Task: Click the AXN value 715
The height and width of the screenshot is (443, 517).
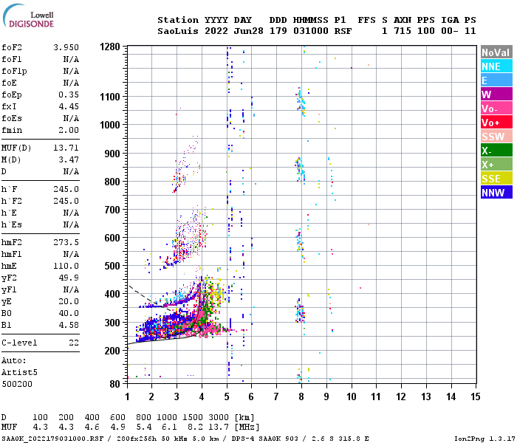Action: 403,31
